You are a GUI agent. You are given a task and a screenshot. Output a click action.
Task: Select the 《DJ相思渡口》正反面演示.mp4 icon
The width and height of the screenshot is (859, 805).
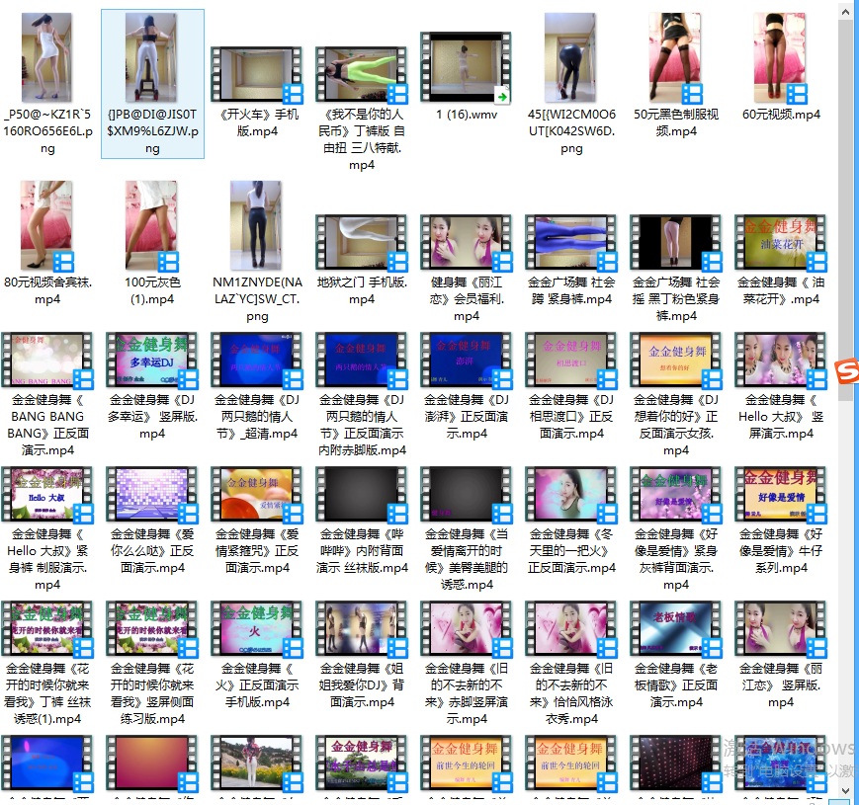[x=570, y=361]
